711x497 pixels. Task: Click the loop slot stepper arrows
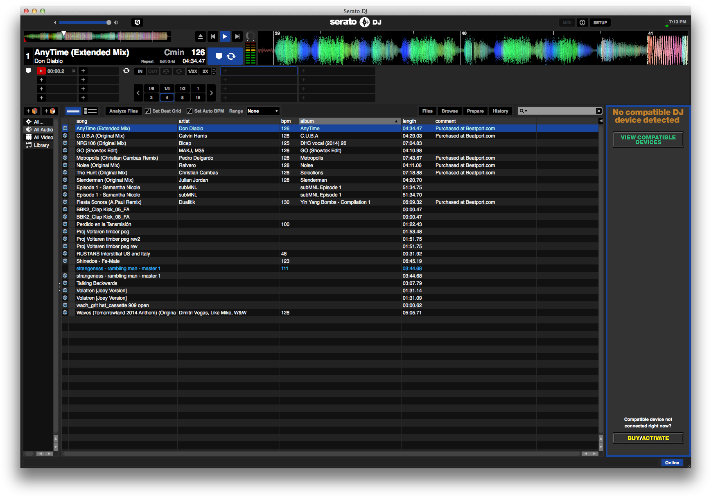tap(214, 71)
